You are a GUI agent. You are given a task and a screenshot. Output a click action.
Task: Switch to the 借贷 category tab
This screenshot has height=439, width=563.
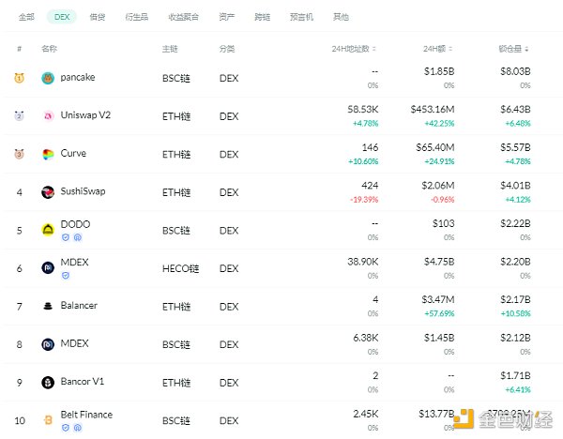(98, 17)
